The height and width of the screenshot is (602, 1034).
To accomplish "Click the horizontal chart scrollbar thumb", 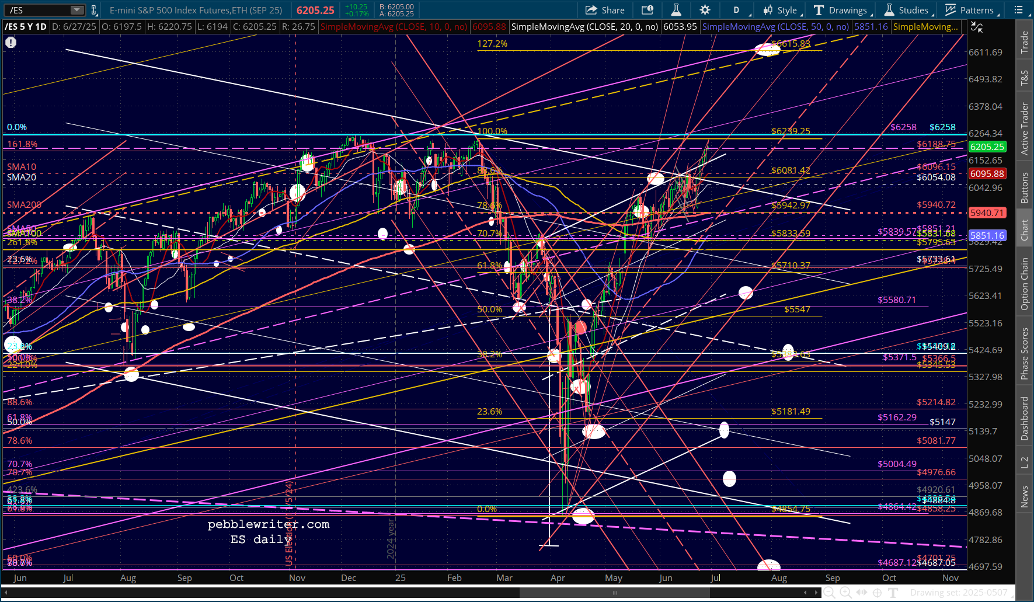I will (x=615, y=593).
